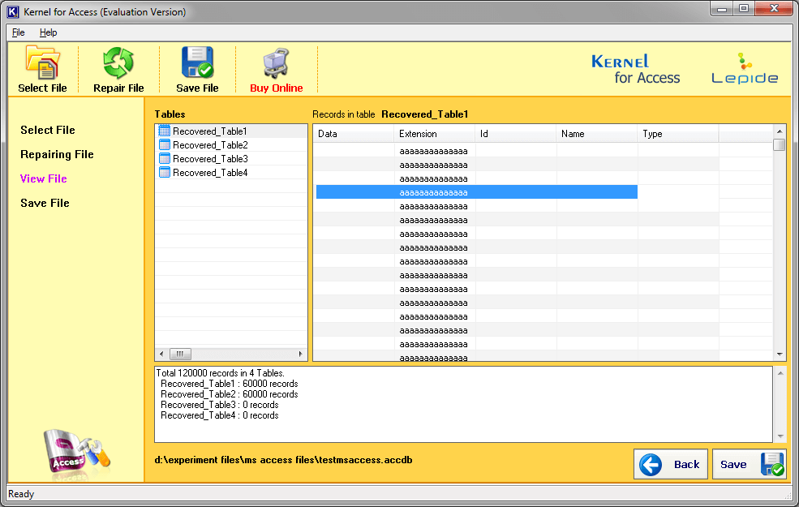The image size is (799, 507).
Task: Click the Recovered_Table4 table icon
Action: click(x=164, y=172)
